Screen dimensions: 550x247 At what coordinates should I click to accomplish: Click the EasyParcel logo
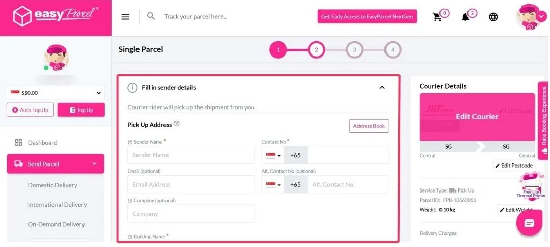pos(56,16)
